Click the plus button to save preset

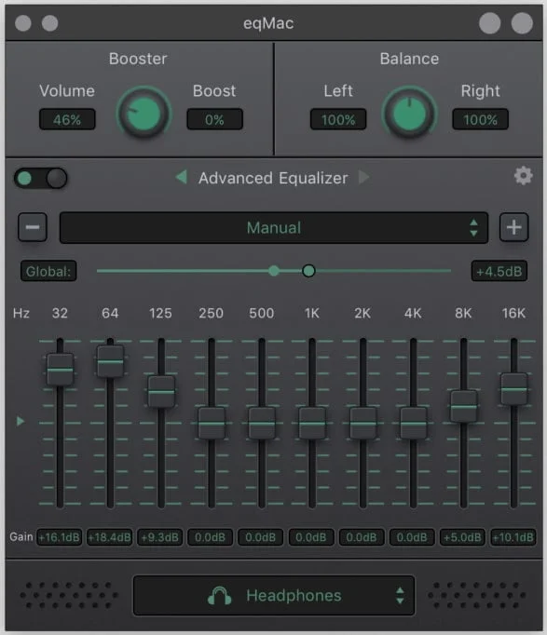(x=513, y=227)
